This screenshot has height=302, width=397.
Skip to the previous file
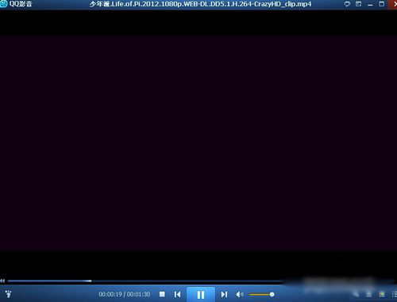coord(177,294)
